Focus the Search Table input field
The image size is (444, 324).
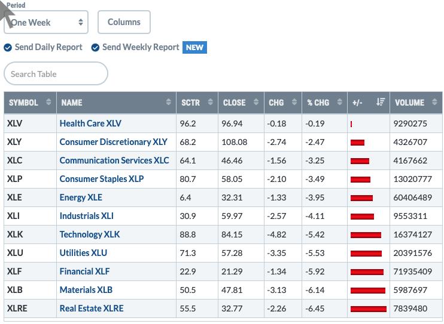[56, 73]
